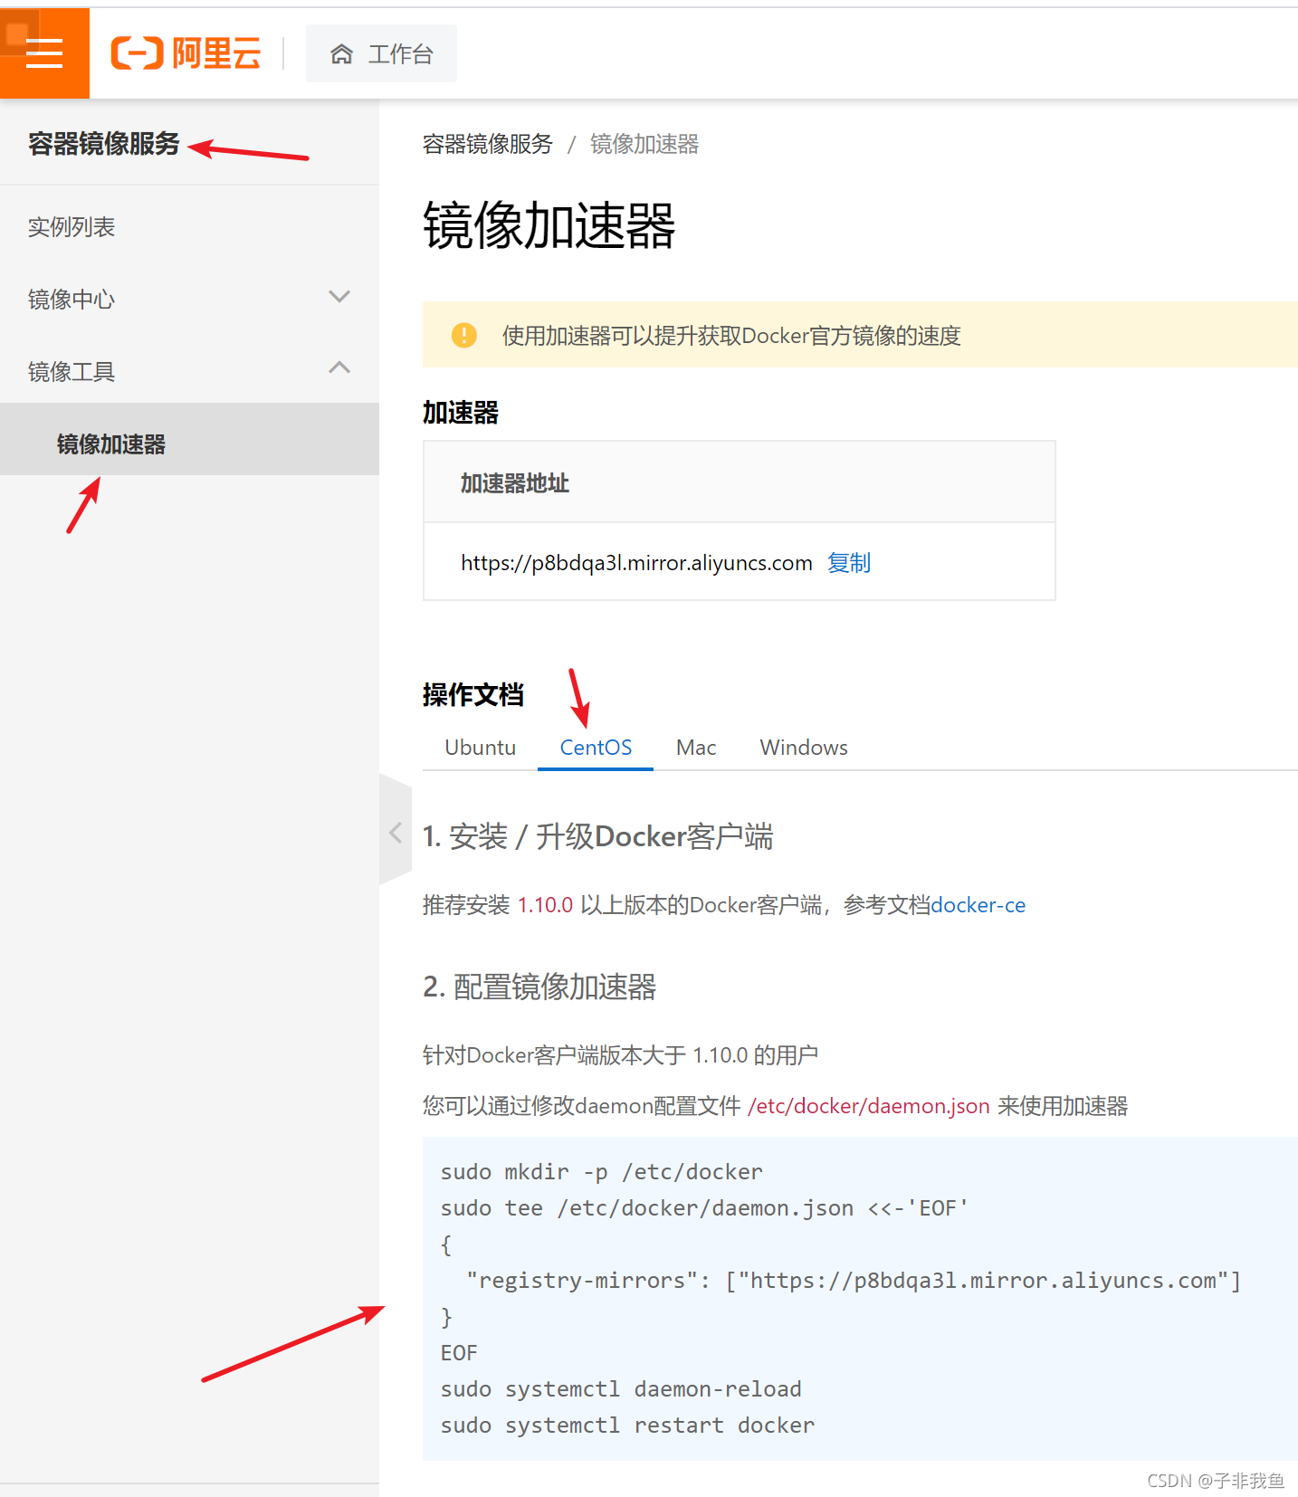The width and height of the screenshot is (1298, 1497).
Task: Switch to the Mac tab
Action: [x=696, y=748]
